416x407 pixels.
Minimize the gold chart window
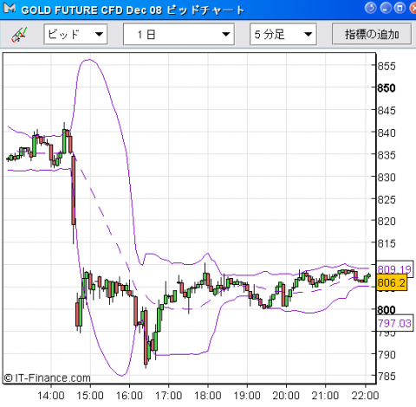tap(386, 8)
